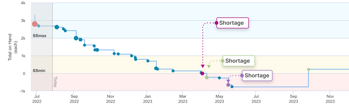Click the magenta shortage data point at zero

pos(202,73)
